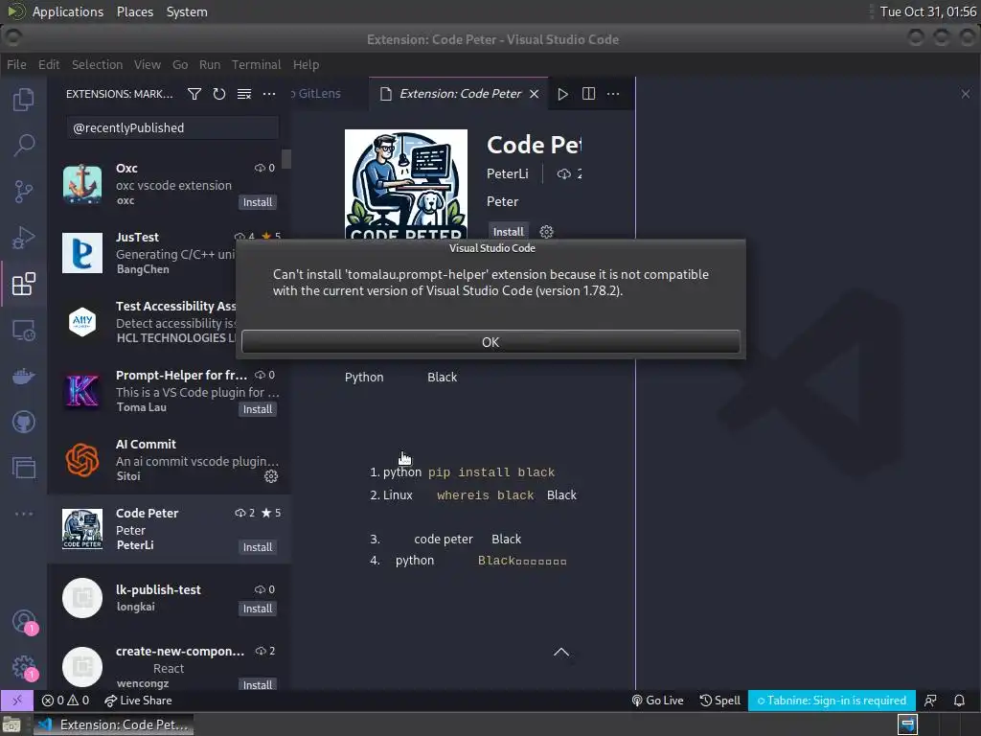
Task: Open the manage gear for AI Commit
Action: (x=271, y=476)
